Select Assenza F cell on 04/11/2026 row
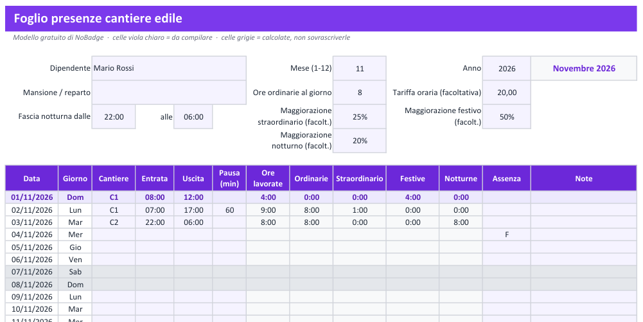The image size is (643, 322). (x=507, y=235)
